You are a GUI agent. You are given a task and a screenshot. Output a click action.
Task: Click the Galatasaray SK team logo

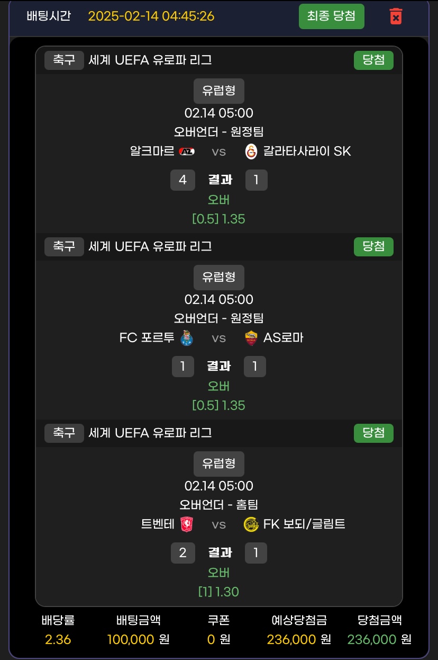(251, 151)
